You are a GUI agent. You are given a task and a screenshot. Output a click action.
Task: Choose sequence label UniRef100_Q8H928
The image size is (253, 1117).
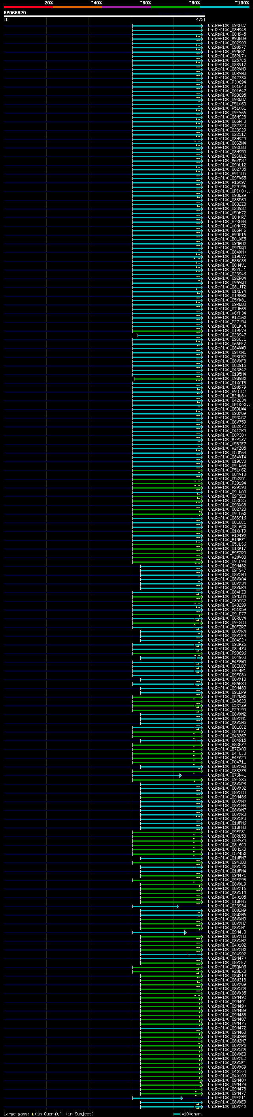(227, 117)
